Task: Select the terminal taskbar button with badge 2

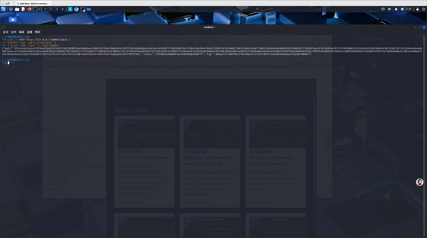Action: click(82, 9)
